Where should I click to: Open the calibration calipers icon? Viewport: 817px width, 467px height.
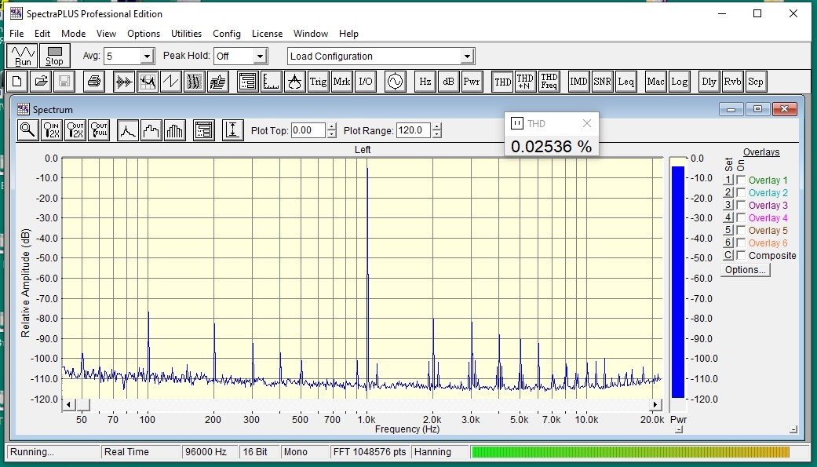[x=295, y=82]
